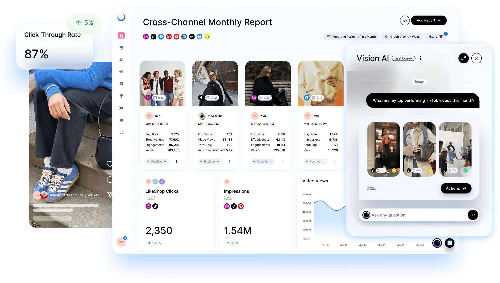The image size is (500, 283).
Task: Open the black chat bubble launcher icon
Action: pos(450,243)
